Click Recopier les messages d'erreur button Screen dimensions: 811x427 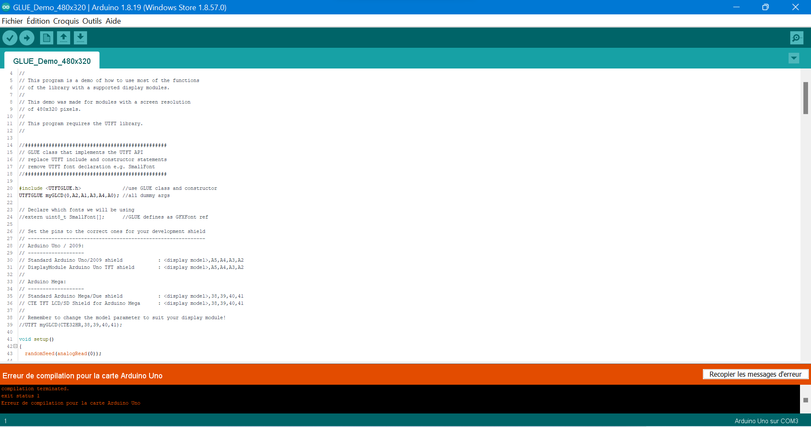[x=755, y=374]
